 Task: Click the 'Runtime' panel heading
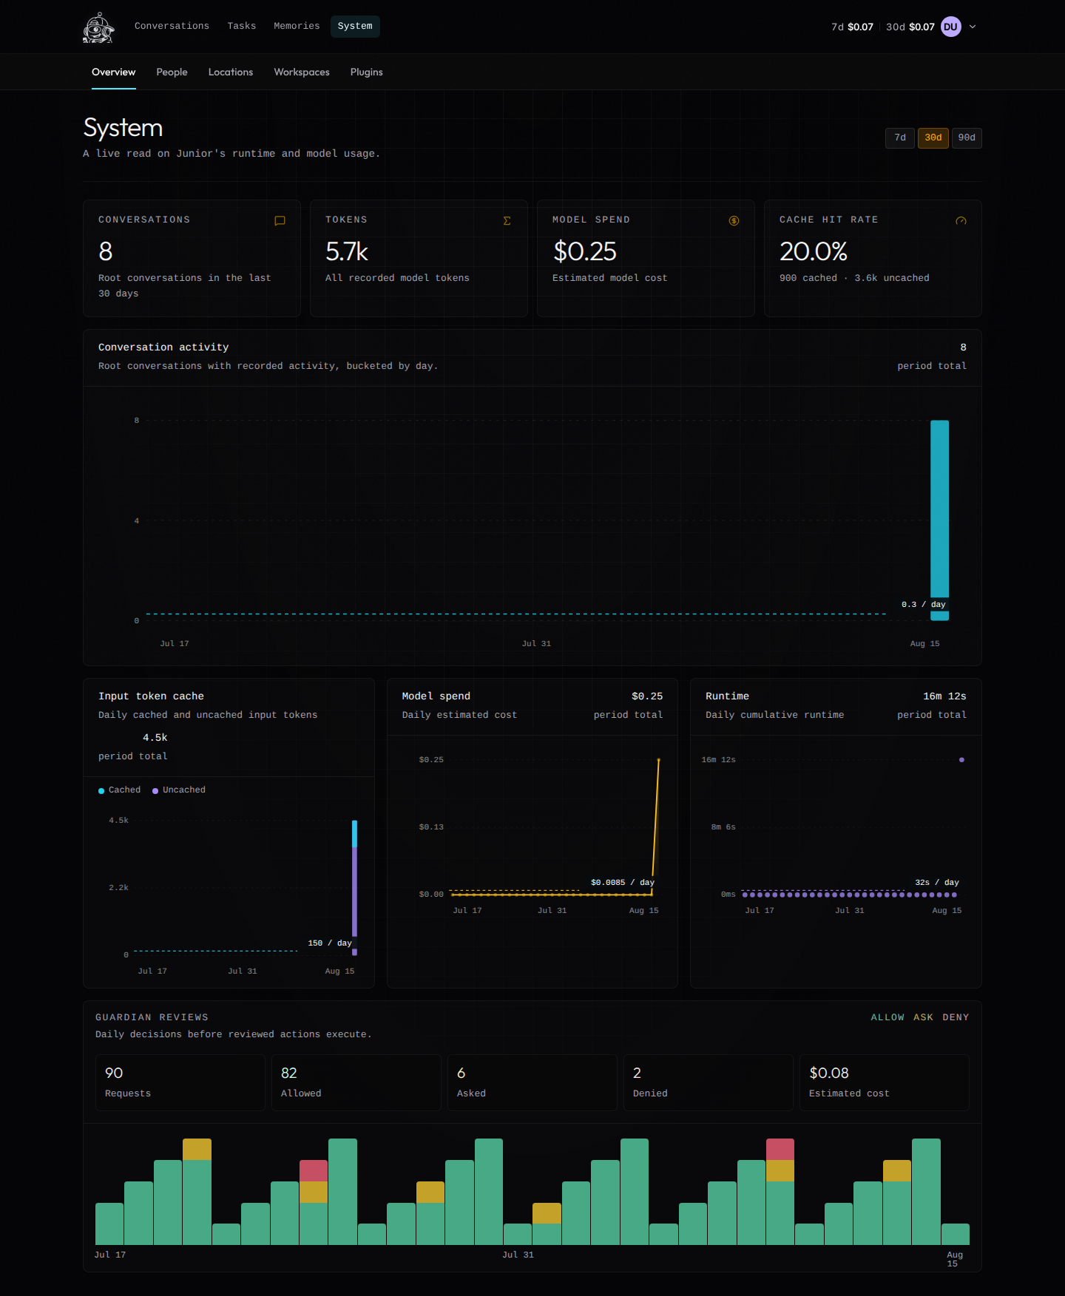tap(727, 696)
